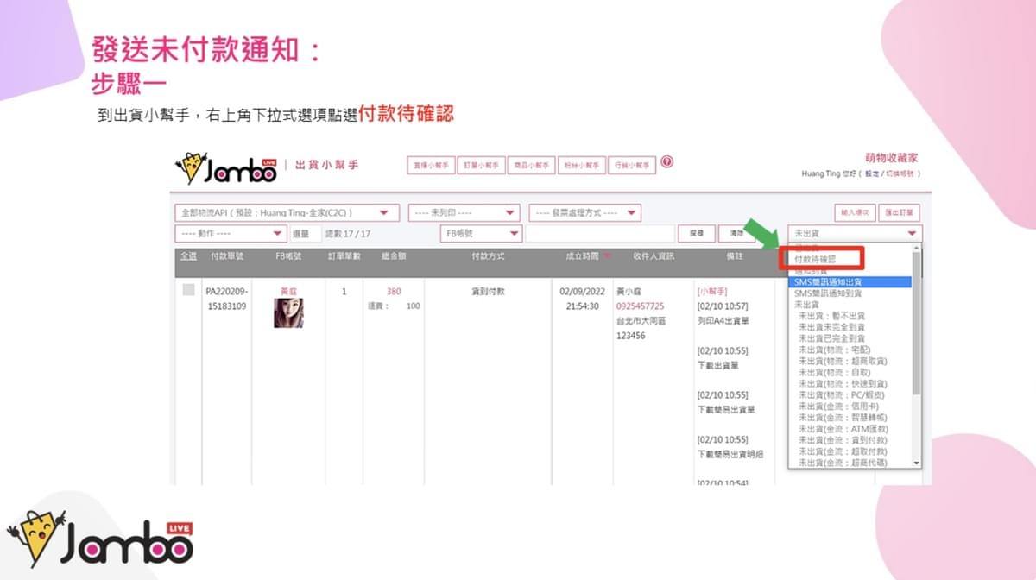Click the 付款單號 column header
This screenshot has height=580, width=1036.
coord(226,256)
